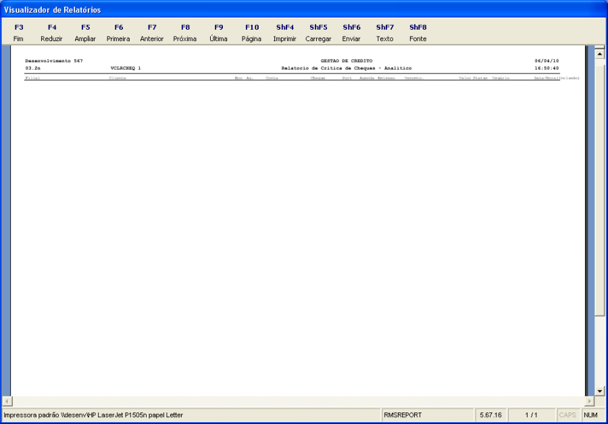Click the 1 / 1 page indicator
The height and width of the screenshot is (424, 608).
click(x=531, y=415)
